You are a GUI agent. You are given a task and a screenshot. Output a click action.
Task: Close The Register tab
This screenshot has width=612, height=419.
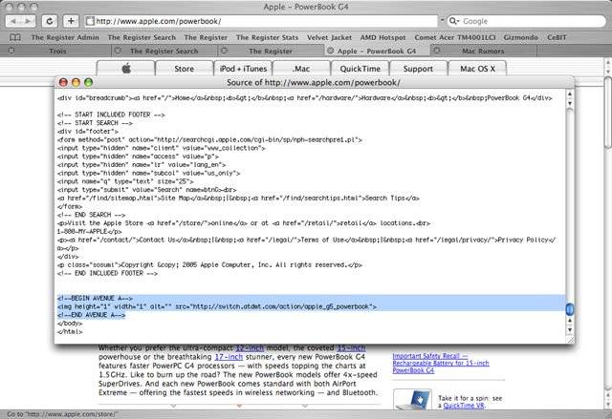point(224,51)
